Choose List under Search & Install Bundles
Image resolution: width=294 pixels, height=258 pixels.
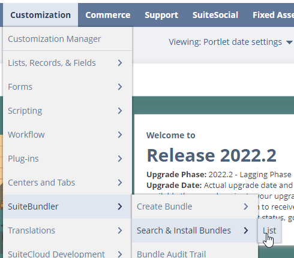pyautogui.click(x=269, y=230)
